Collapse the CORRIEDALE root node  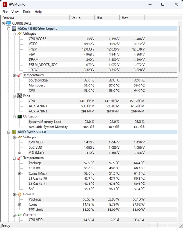point(3,23)
